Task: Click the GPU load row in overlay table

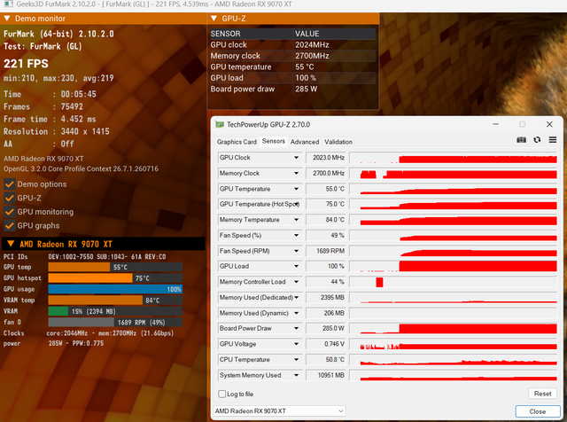Action: tap(293, 78)
